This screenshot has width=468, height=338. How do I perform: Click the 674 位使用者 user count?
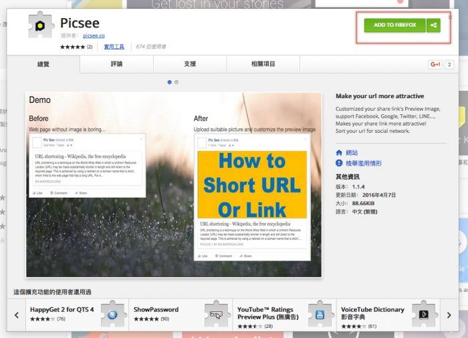151,47
